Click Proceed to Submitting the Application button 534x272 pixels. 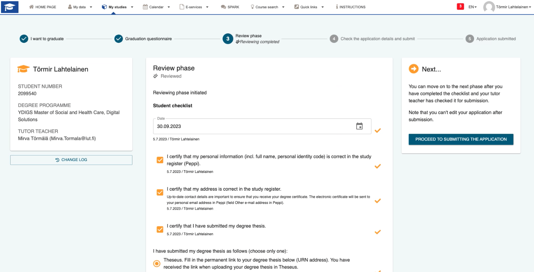(461, 139)
